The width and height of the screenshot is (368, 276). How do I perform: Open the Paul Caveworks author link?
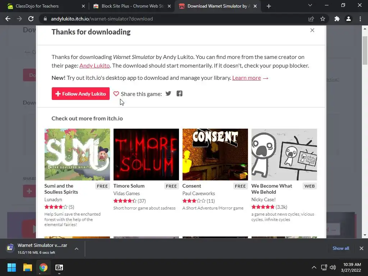(x=198, y=193)
